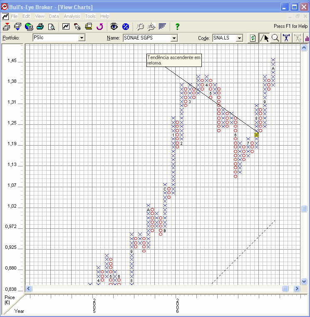Click the globe internet download icon
310x317 pixels.
pos(29,27)
